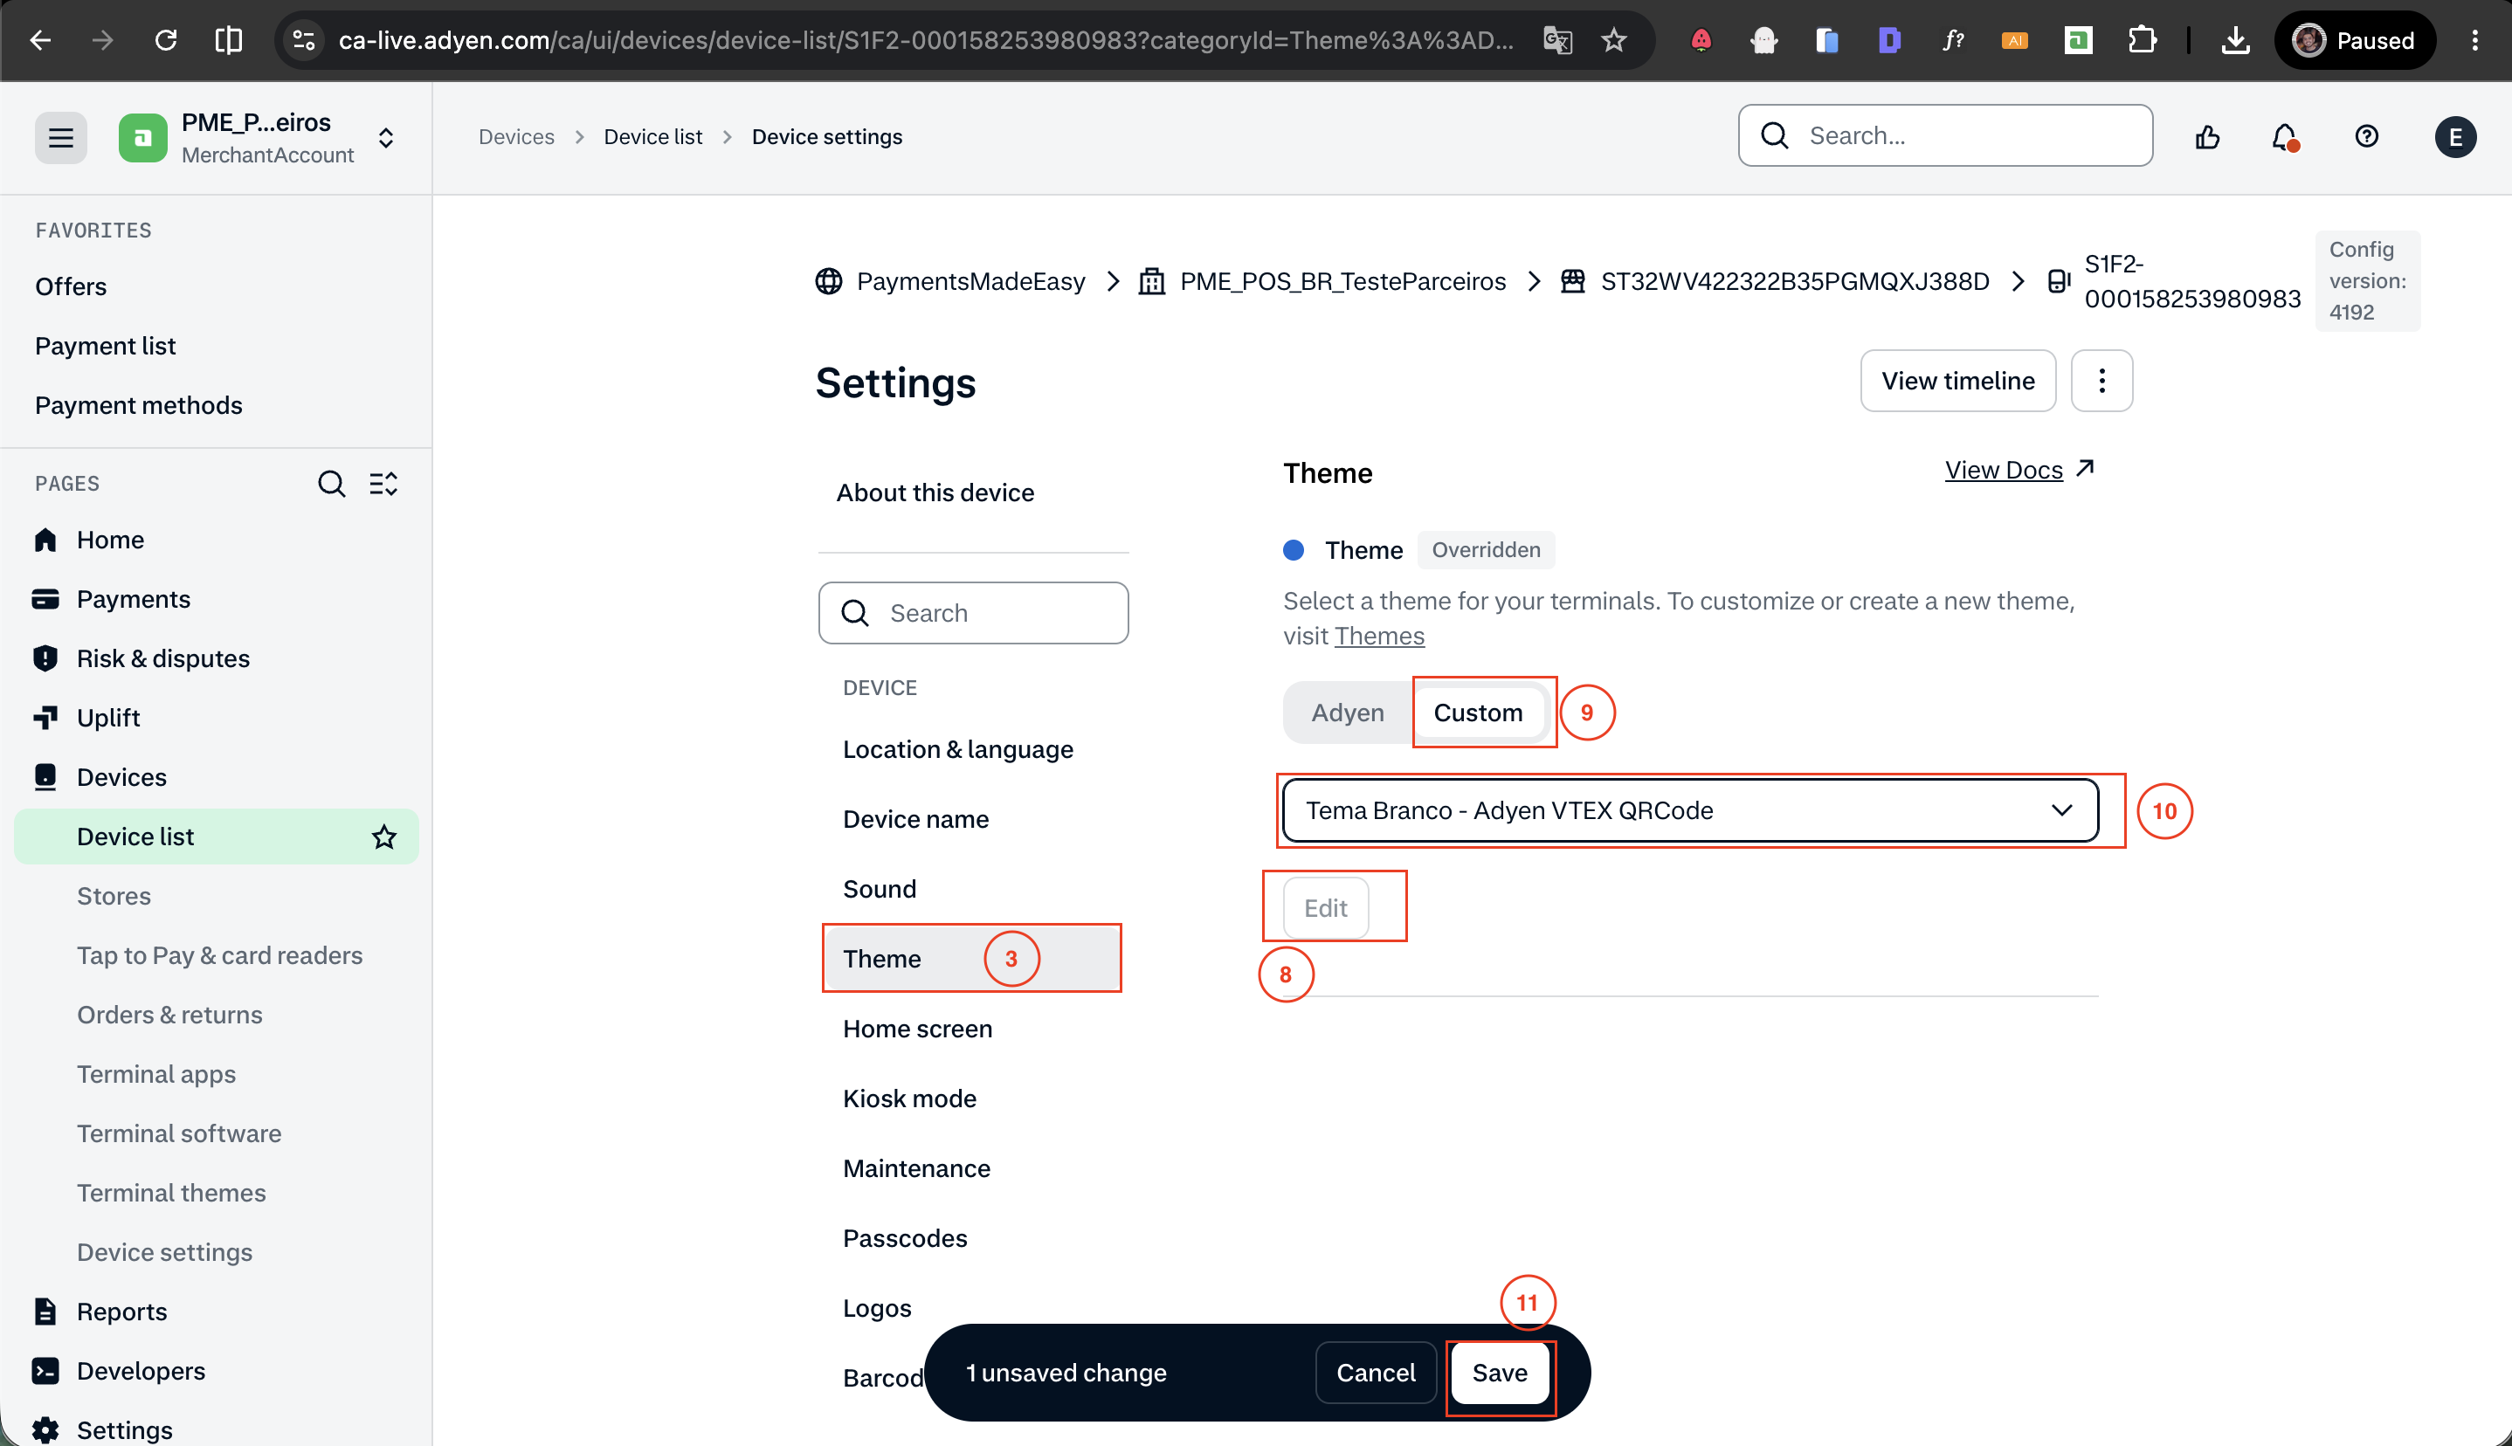
Task: Open Location & language settings
Action: (x=957, y=749)
